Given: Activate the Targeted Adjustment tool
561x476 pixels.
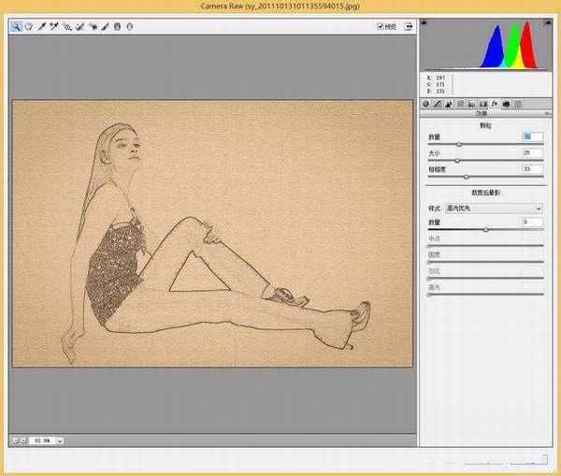Looking at the screenshot, I should (67, 26).
